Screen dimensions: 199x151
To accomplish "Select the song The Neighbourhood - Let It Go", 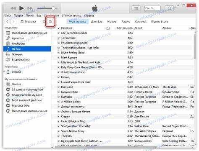I will tap(80, 48).
